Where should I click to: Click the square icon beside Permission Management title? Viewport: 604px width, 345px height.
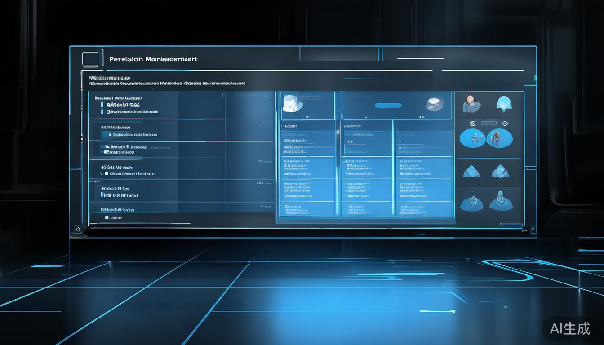(x=90, y=59)
